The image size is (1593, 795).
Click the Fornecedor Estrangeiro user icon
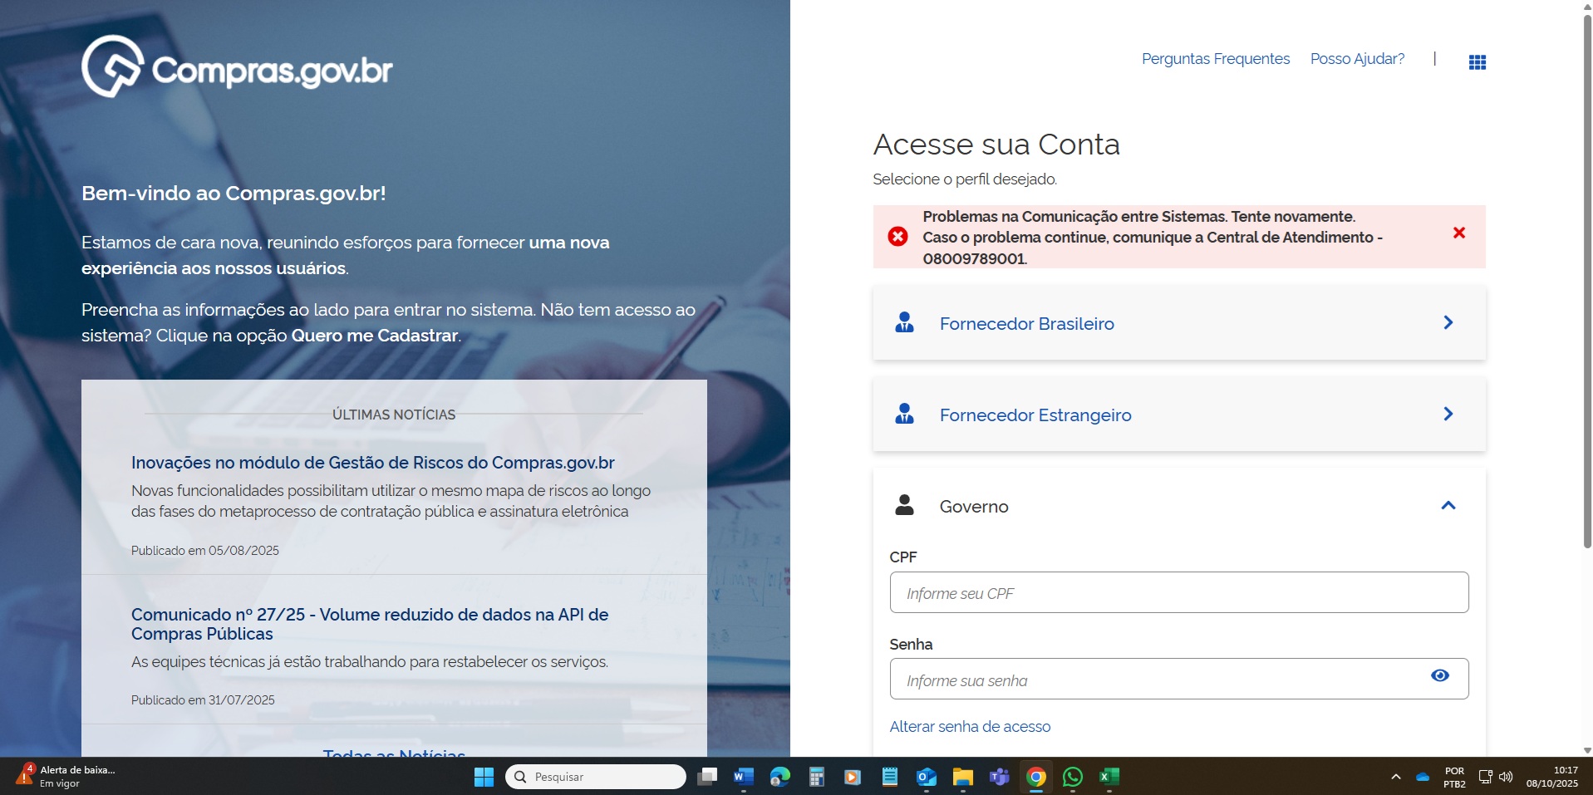coord(904,414)
